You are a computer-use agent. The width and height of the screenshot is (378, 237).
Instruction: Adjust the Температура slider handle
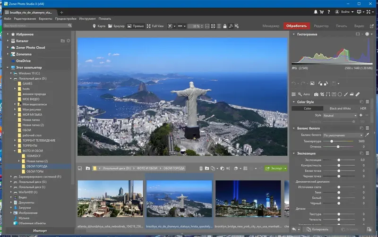point(332,141)
